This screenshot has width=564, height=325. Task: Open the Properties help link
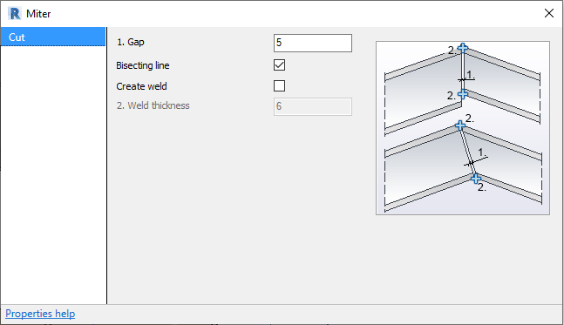coord(40,314)
